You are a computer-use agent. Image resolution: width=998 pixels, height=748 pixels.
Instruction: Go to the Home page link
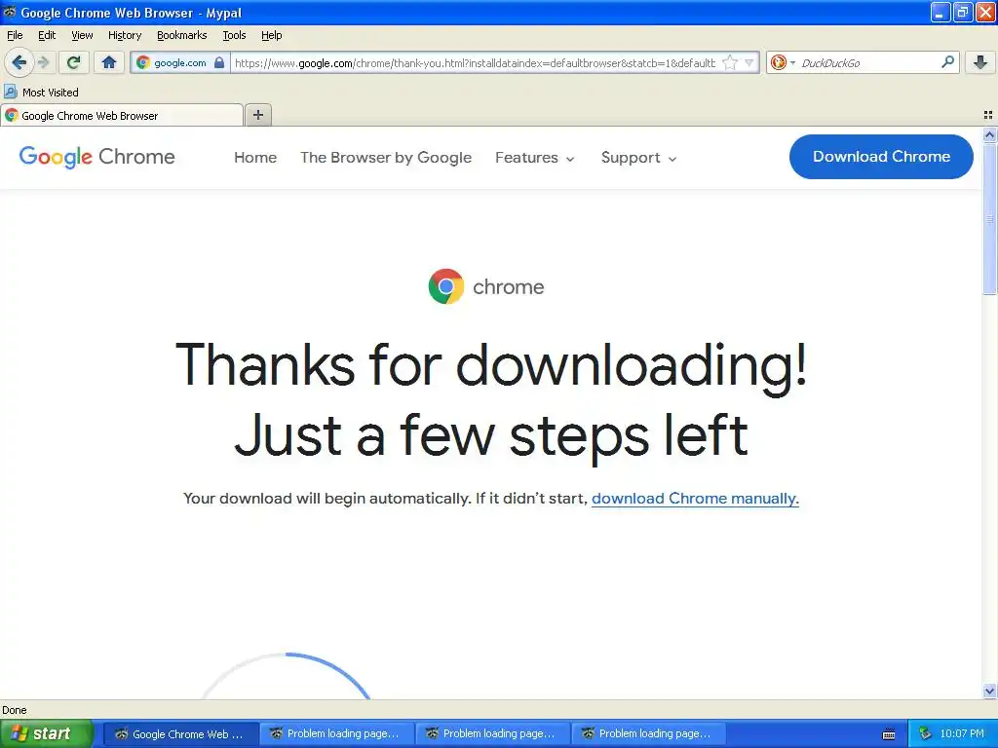255,157
